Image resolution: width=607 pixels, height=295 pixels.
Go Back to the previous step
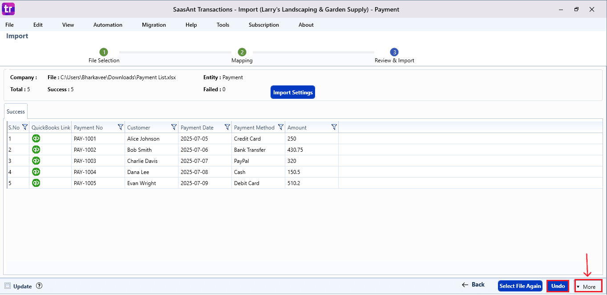click(x=473, y=284)
